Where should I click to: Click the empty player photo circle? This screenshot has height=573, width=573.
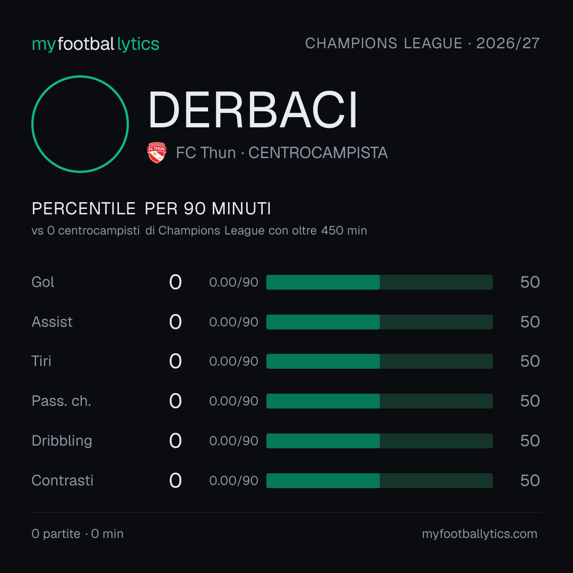(80, 124)
